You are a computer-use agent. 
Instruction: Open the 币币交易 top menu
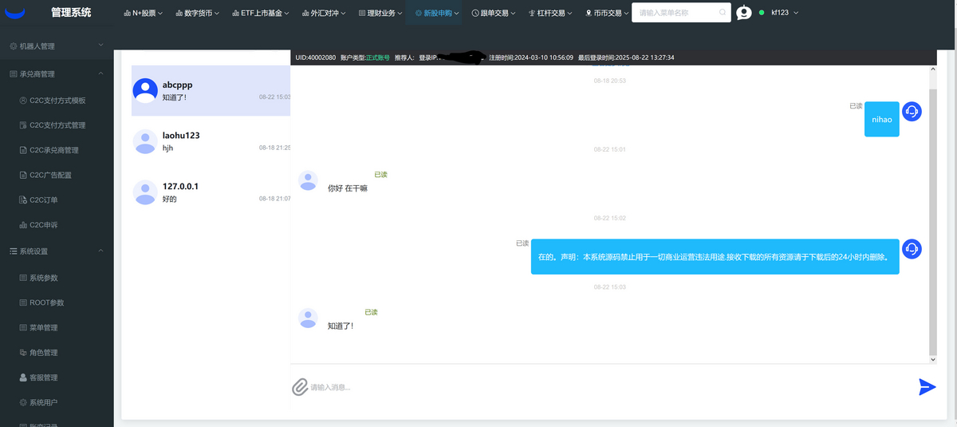(607, 14)
